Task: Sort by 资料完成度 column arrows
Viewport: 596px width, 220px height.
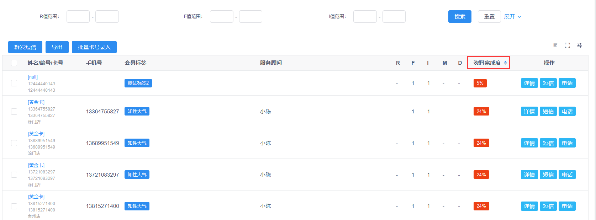Action: [x=505, y=63]
